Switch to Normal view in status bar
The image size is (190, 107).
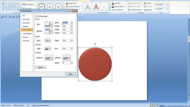pos(152,105)
